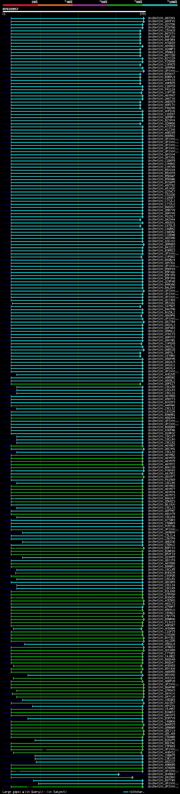Image resolution: width=180 pixels, height=794 pixels.
Task: Click the purple ~60% identity legend segment
Action: click(x=90, y=5)
